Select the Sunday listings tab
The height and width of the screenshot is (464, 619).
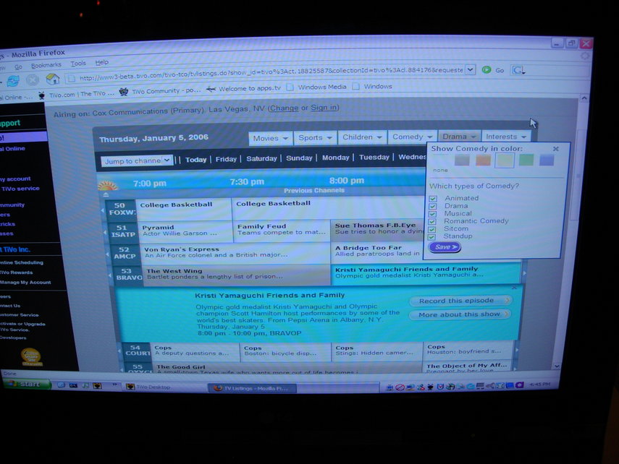pyautogui.click(x=299, y=158)
